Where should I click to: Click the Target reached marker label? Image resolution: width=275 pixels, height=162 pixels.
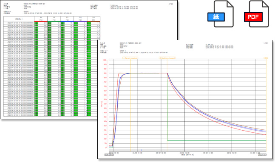pyautogui.click(x=130, y=58)
